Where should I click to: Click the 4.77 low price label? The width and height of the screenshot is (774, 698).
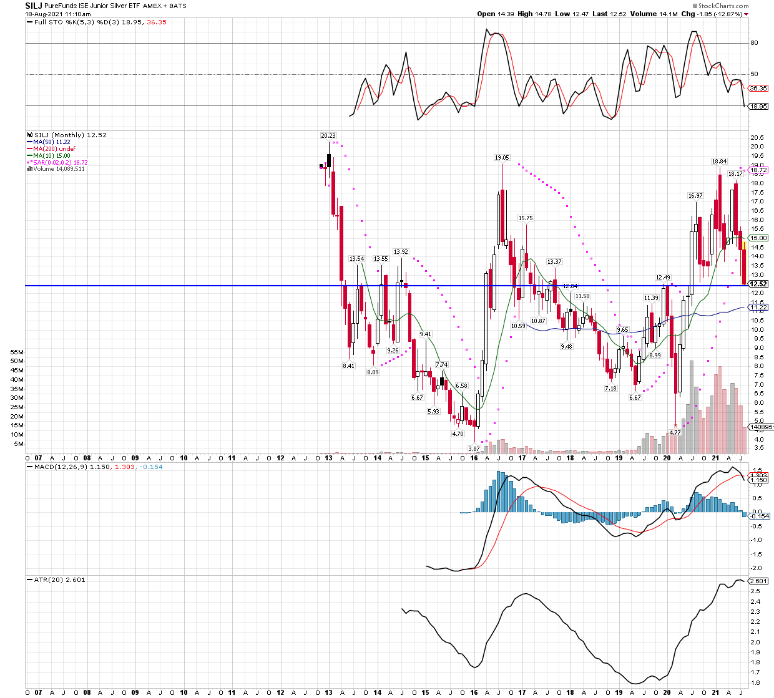pyautogui.click(x=675, y=432)
